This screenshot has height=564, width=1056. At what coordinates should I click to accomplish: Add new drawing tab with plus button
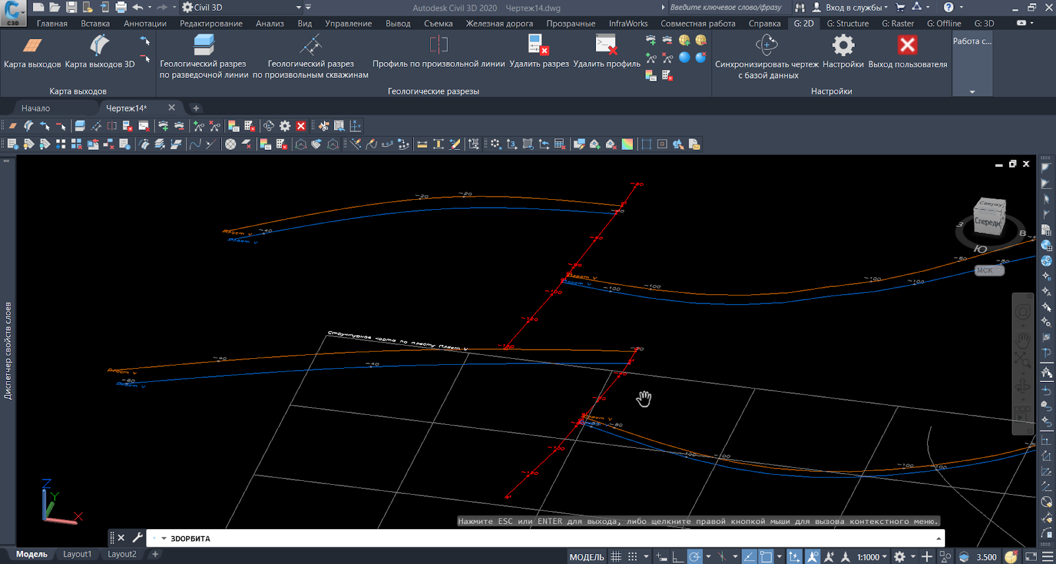pyautogui.click(x=196, y=108)
